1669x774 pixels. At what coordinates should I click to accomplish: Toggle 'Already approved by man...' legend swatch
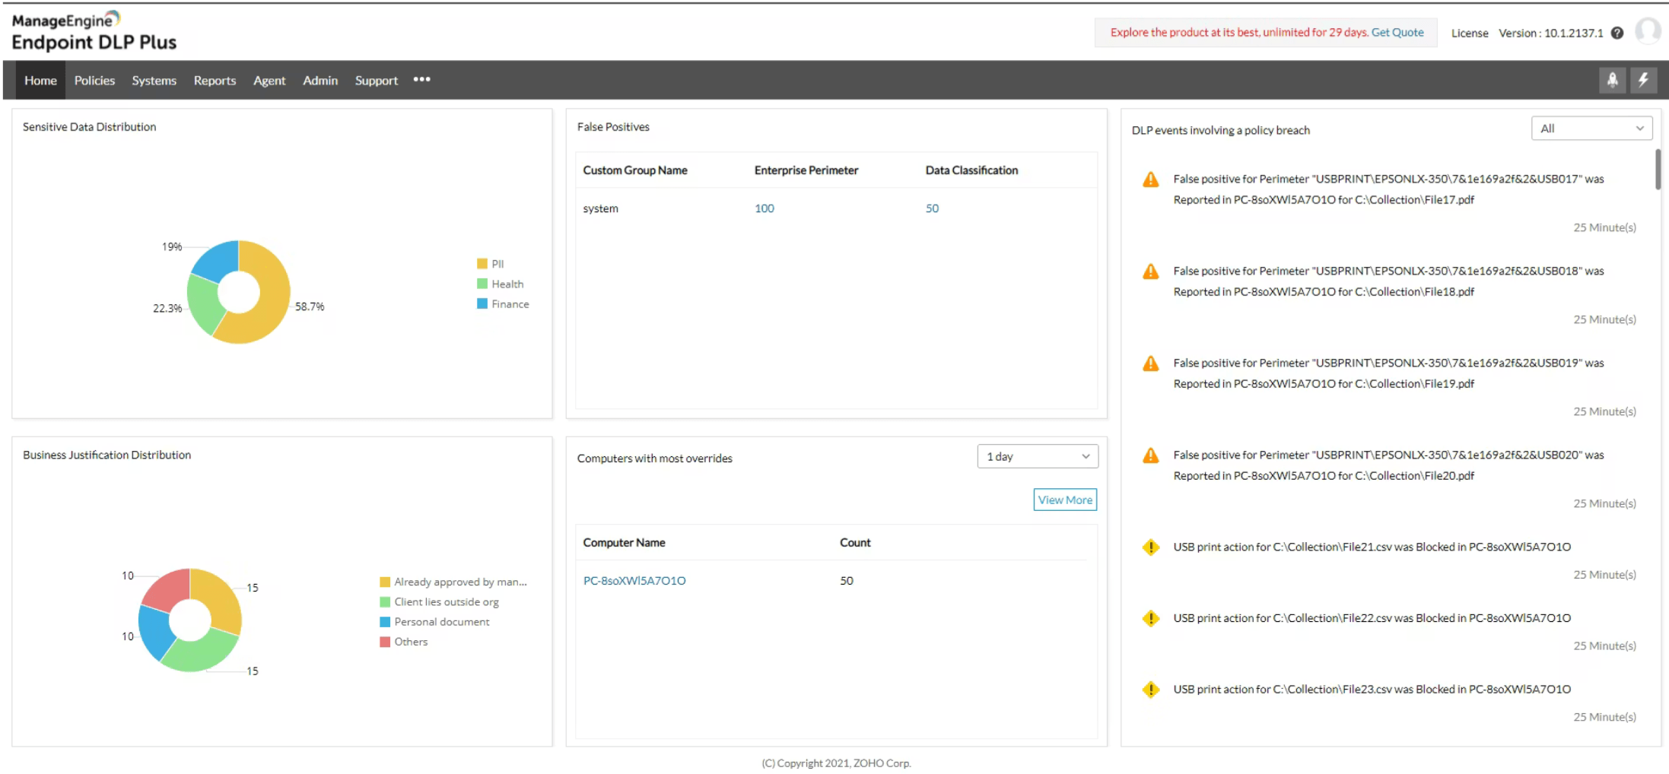pyautogui.click(x=385, y=582)
